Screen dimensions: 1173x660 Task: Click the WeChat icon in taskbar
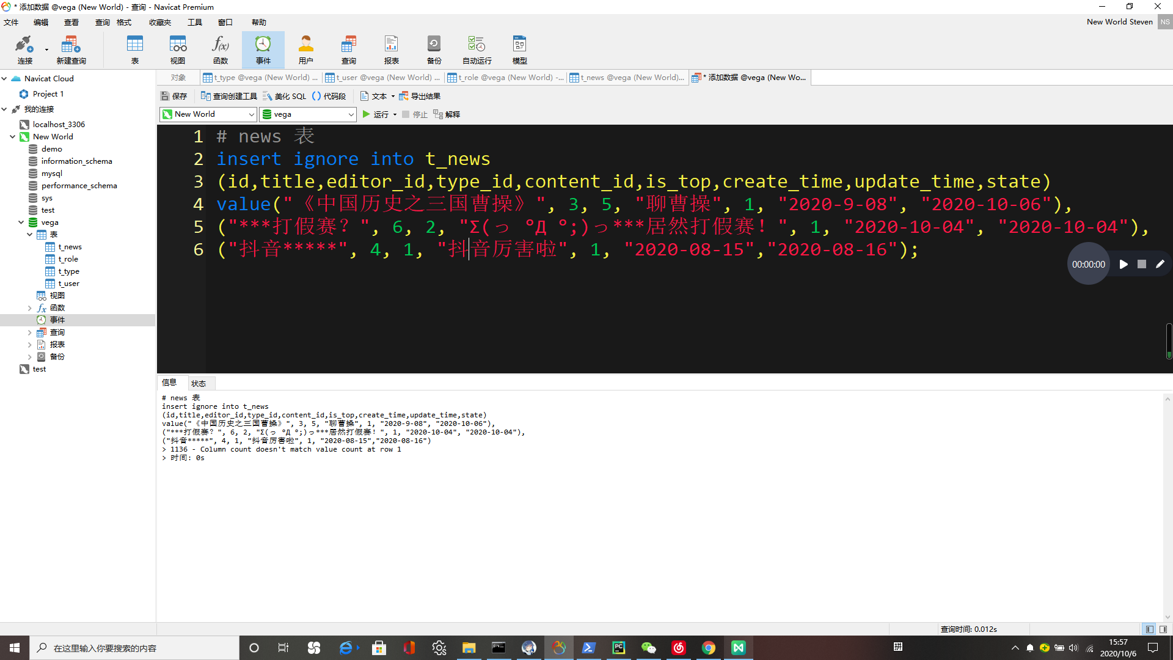(x=649, y=647)
